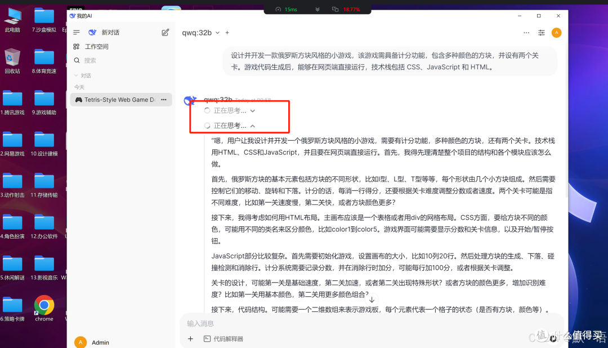The height and width of the screenshot is (348, 608).
Task: Select 7.沙盒模拟 folder on desktop
Action: 44,20
